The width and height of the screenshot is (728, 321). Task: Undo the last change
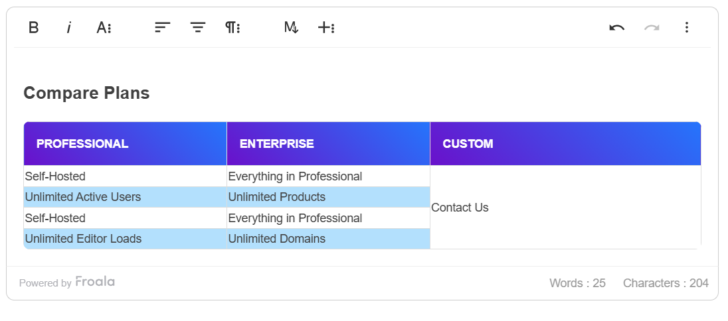(616, 27)
